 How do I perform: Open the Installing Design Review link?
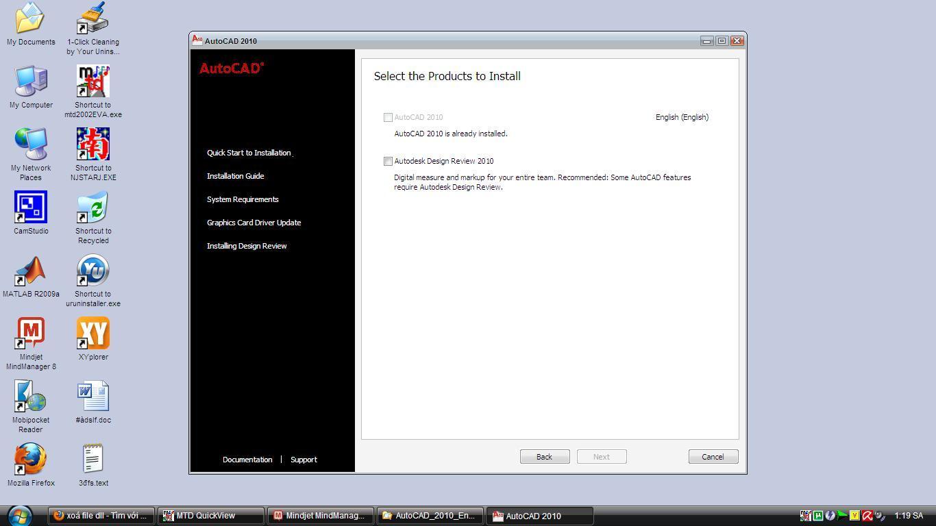247,246
